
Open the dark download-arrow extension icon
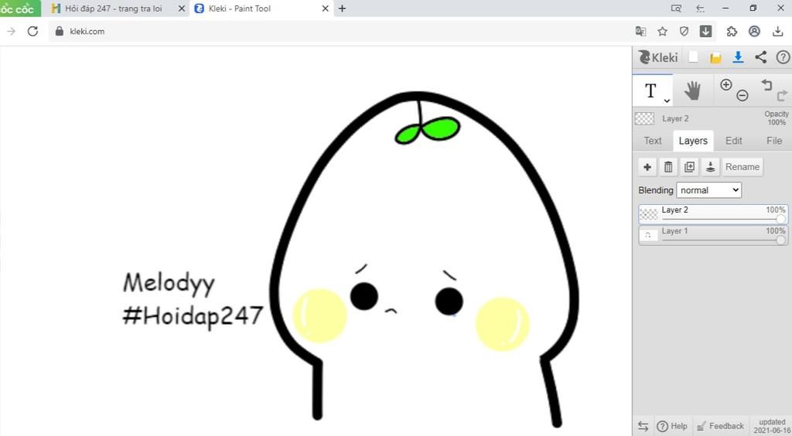pyautogui.click(x=705, y=31)
